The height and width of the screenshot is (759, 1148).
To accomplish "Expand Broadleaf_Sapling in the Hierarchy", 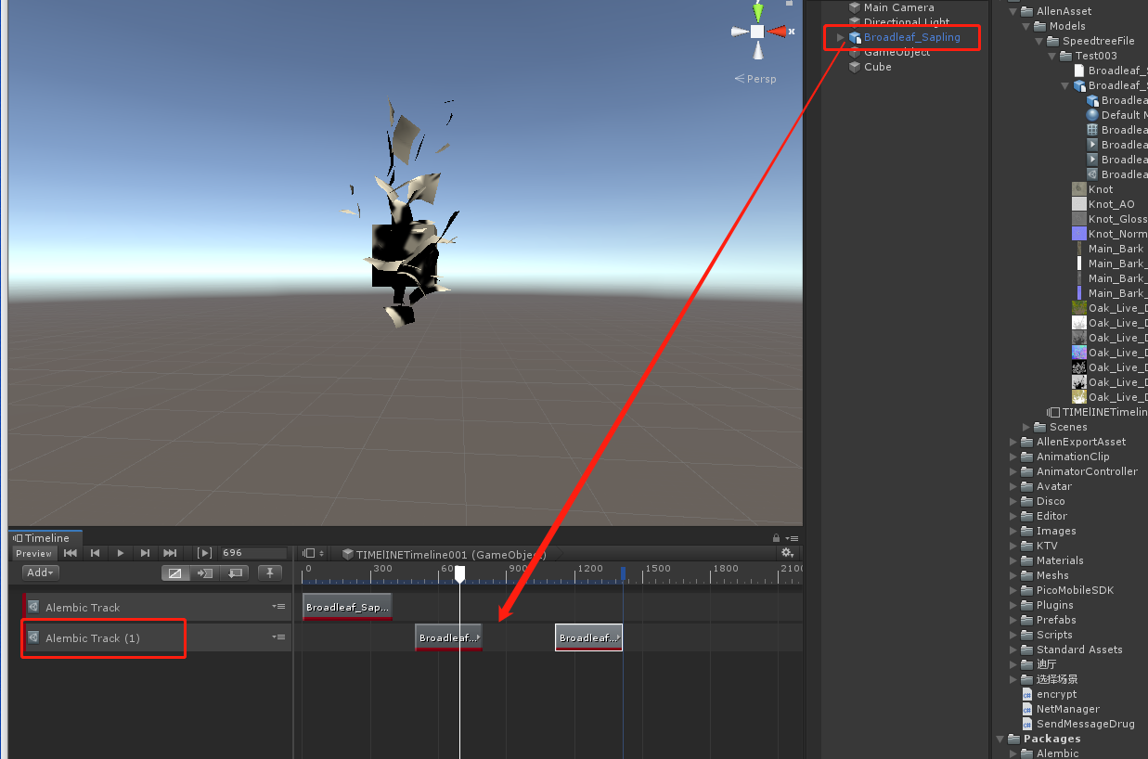I will [840, 37].
